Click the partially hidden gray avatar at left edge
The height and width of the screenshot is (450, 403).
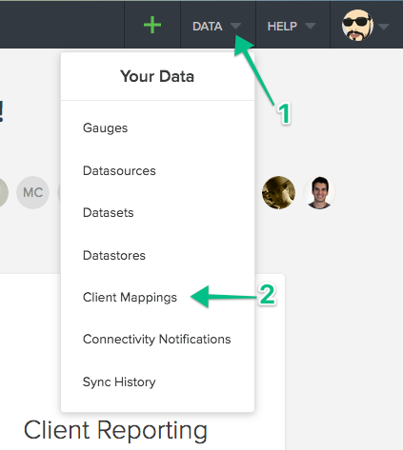[x=3, y=192]
